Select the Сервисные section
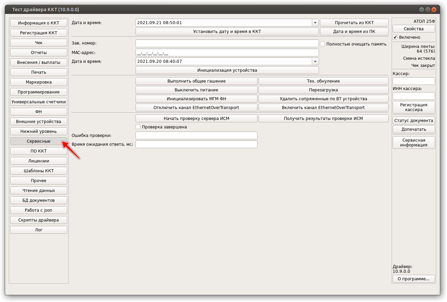The image size is (447, 302). pos(39,141)
